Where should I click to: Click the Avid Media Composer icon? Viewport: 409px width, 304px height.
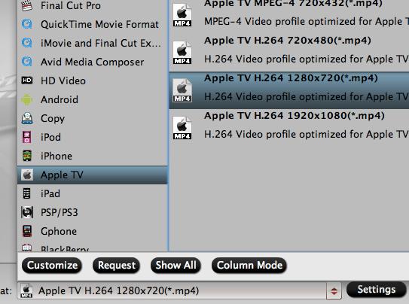(27, 62)
